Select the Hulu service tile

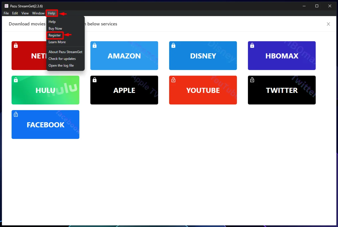[x=45, y=90]
